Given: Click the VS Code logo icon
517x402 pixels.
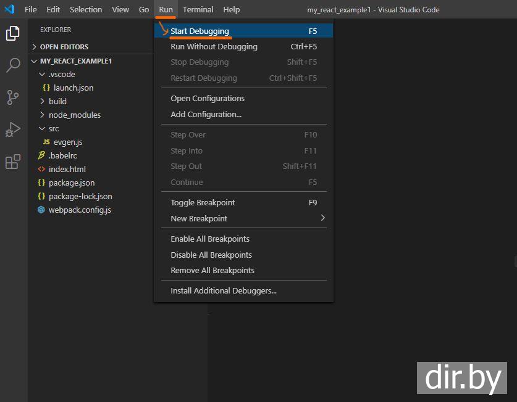Looking at the screenshot, I should tap(9, 9).
